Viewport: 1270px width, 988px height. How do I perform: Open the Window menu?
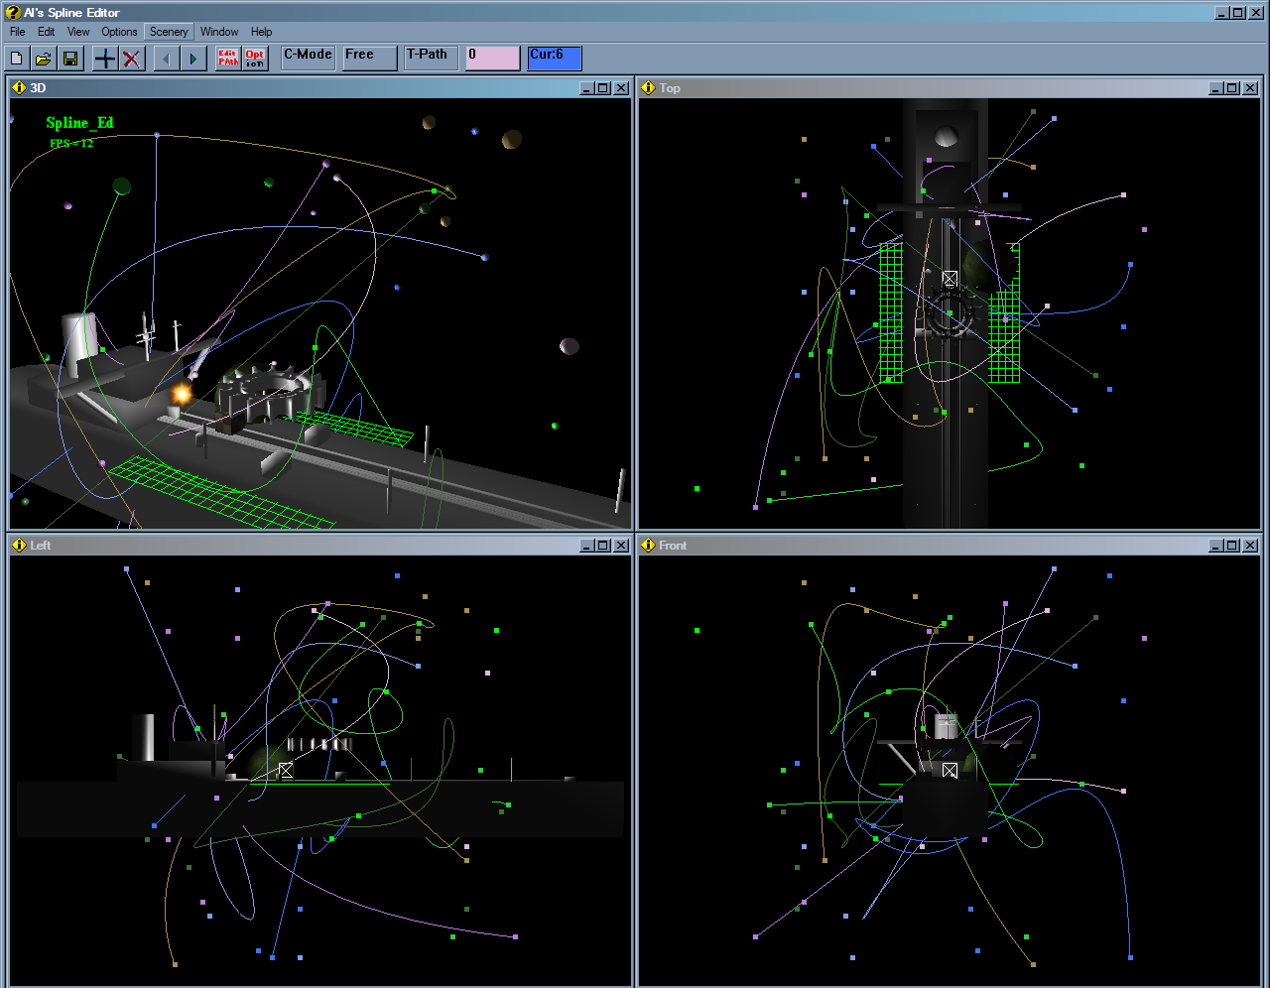[x=218, y=31]
